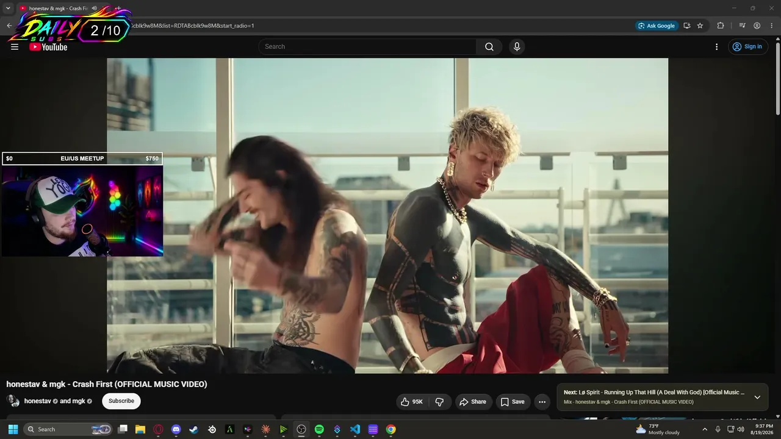781x439 pixels.
Task: Mute the tab via its speaker icon
Action: tap(95, 9)
